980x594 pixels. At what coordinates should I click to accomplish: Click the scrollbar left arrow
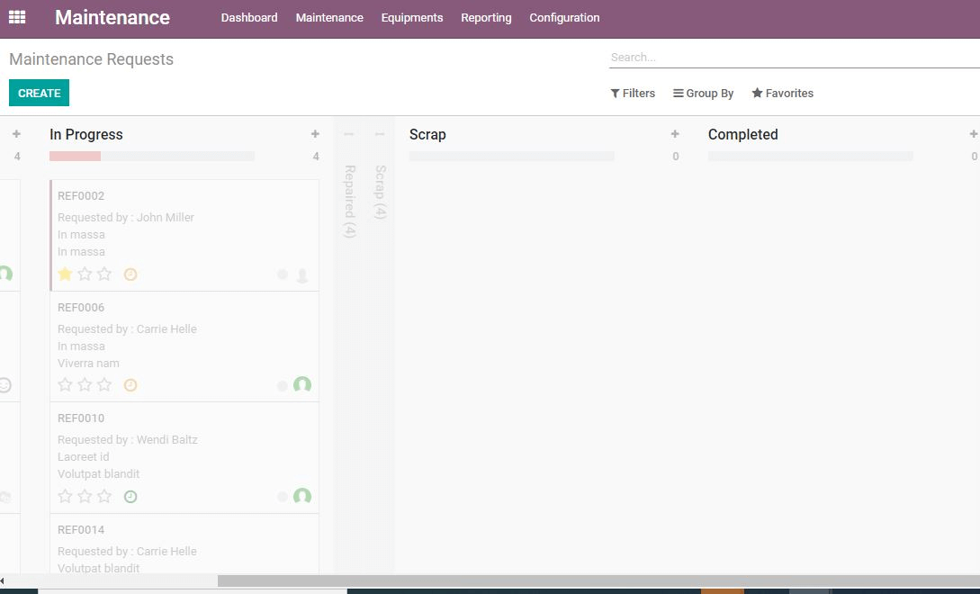(x=3, y=580)
